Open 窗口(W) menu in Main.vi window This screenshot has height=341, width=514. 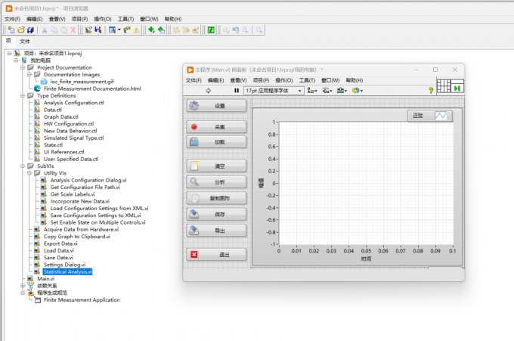pyautogui.click(x=330, y=80)
